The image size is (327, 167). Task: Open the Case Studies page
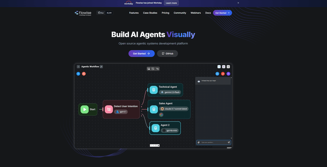click(x=150, y=13)
